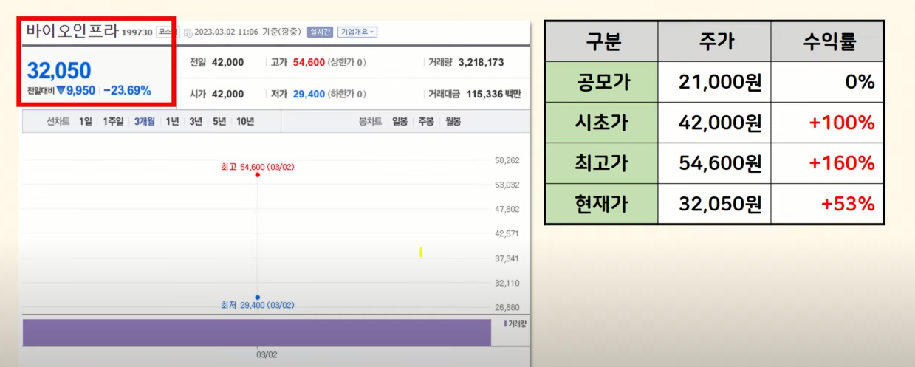Click the 최고가 row label in table
This screenshot has height=367, width=915.
(602, 163)
